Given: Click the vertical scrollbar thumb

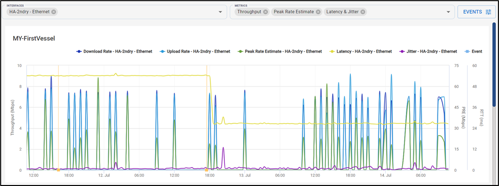Looking at the screenshot, I should coord(494,64).
